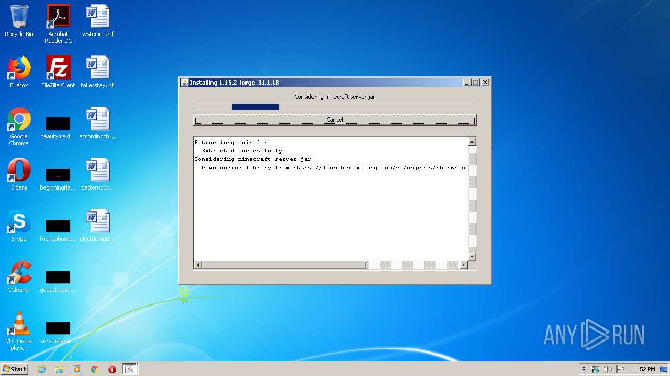
Task: Show hidden system tray icons
Action: click(584, 369)
